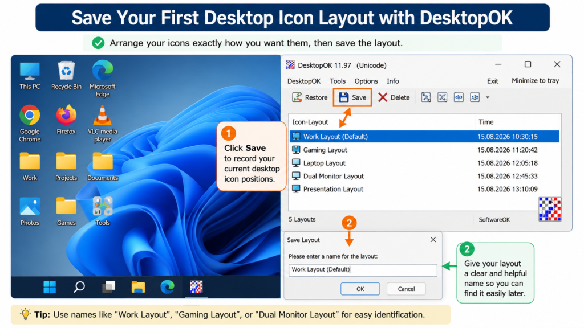584x328 pixels.
Task: Select the Presentation Layout row
Action: click(x=424, y=189)
